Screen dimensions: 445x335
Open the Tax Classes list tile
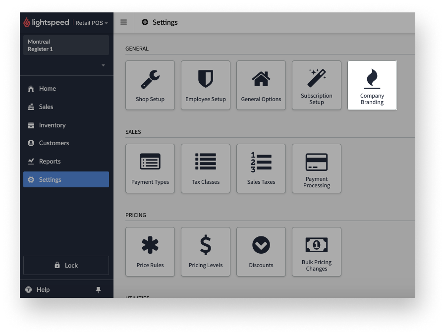206,168
